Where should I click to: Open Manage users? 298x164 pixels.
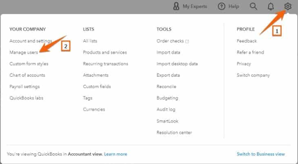tap(24, 52)
